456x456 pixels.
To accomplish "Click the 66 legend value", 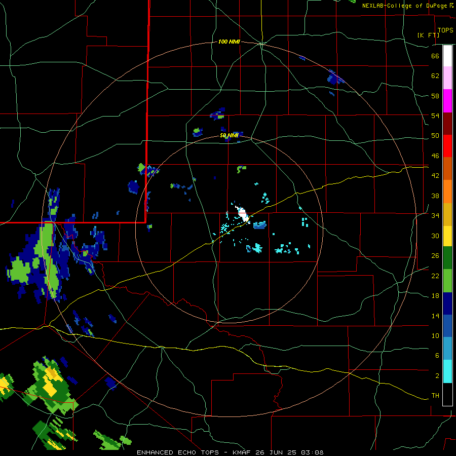I will (435, 56).
